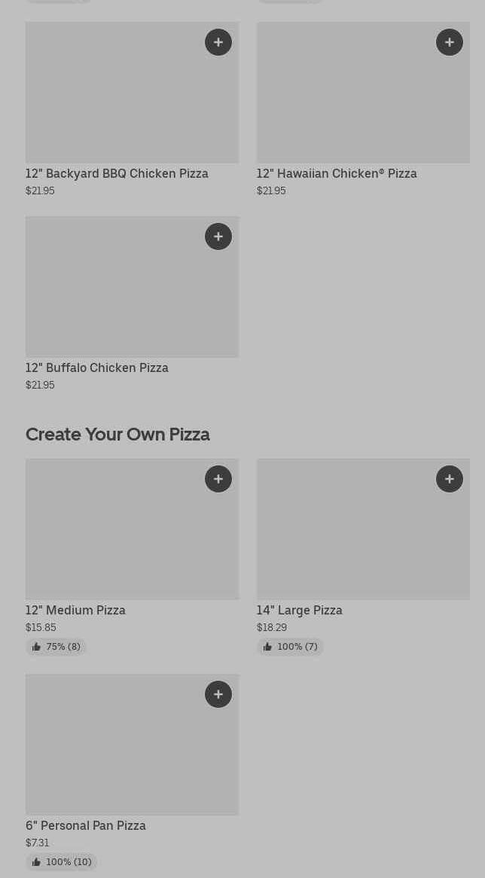Add 12" Backyard BBQ Chicken Pizza to cart

(x=218, y=42)
